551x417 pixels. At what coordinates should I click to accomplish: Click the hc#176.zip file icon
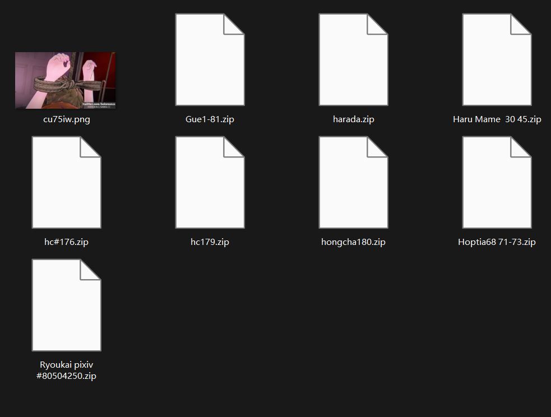click(66, 183)
